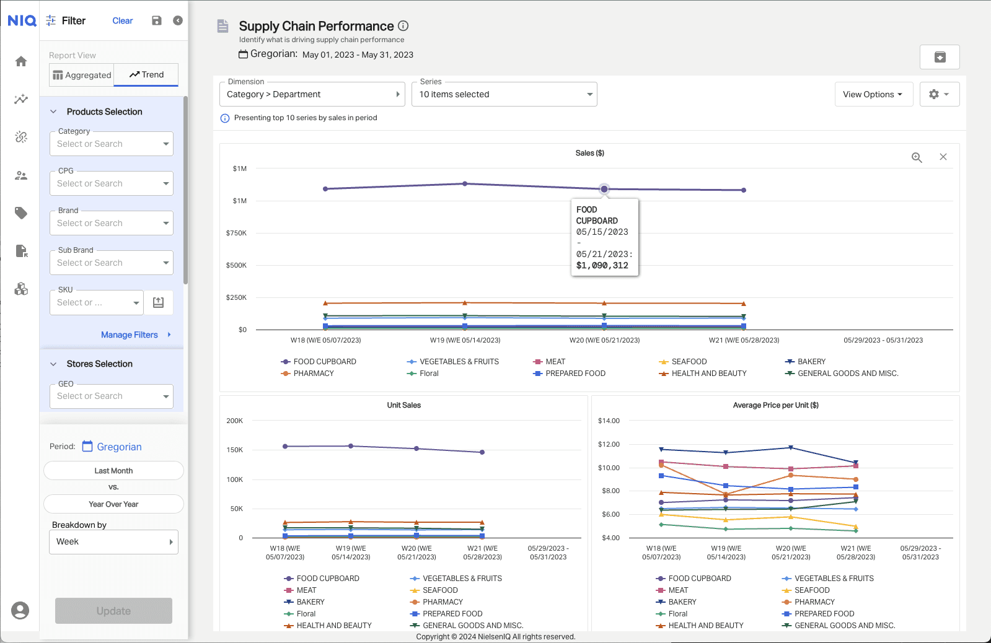Image resolution: width=991 pixels, height=643 pixels.
Task: Open the user profile icon at bottom left
Action: point(20,610)
